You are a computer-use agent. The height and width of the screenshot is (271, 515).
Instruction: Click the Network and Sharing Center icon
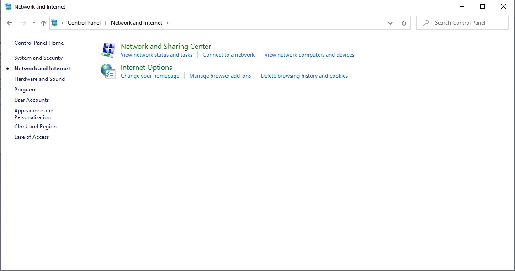click(108, 50)
